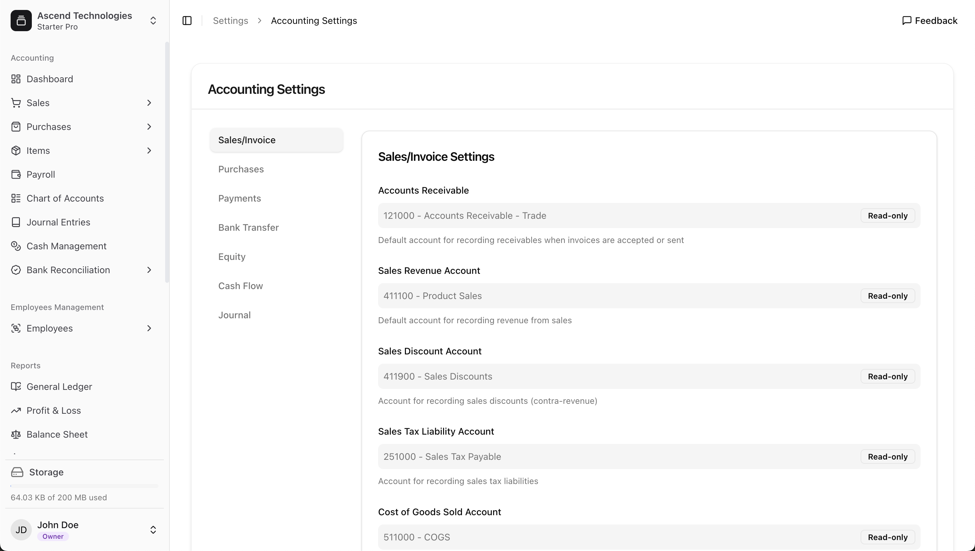Click the JD user avatar
Image resolution: width=975 pixels, height=551 pixels.
21,529
